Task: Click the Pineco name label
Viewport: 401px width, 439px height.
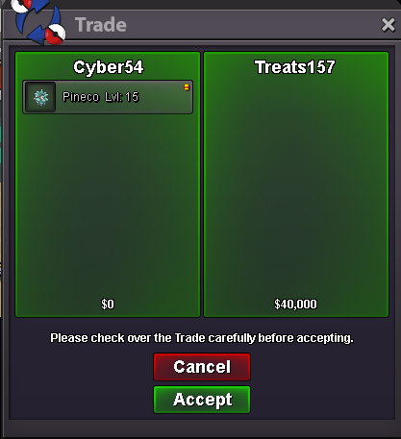Action: click(x=81, y=97)
